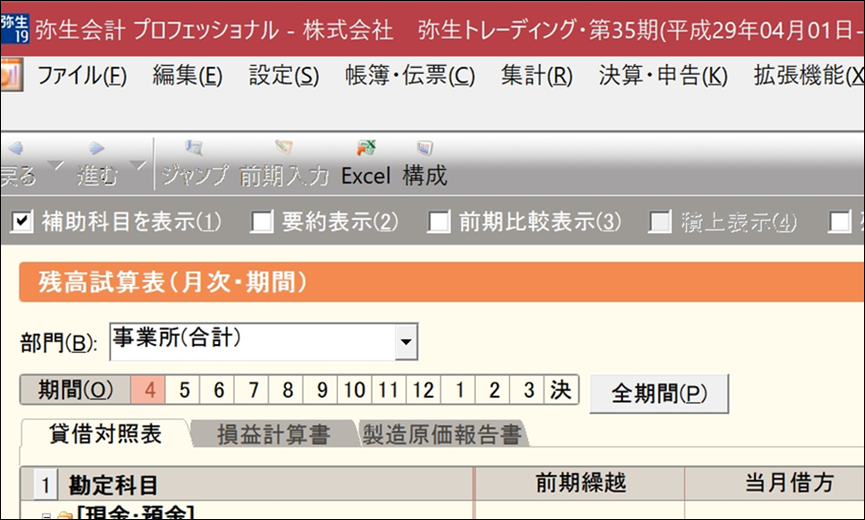Select month 2 in period bar
865x520 pixels.
click(493, 390)
